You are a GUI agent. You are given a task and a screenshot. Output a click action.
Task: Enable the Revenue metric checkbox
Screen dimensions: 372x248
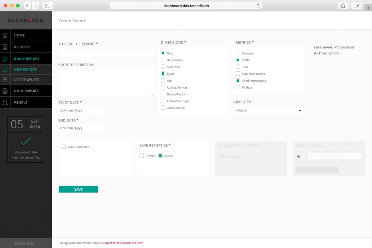[x=238, y=53]
